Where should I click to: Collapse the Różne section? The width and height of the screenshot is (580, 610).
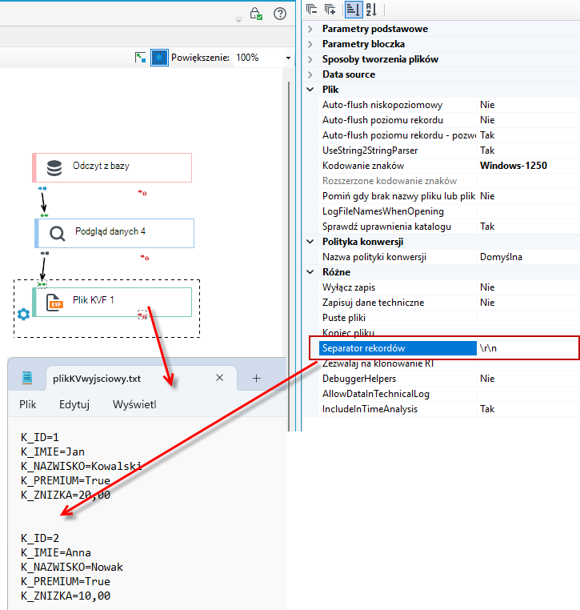[x=310, y=272]
